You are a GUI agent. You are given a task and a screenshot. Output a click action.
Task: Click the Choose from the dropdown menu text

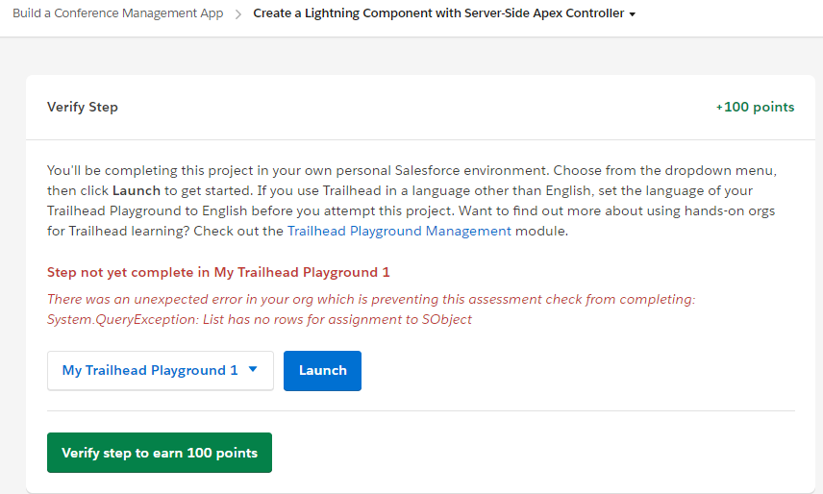(x=665, y=170)
